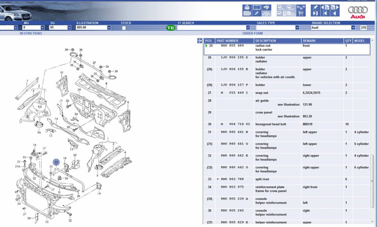The height and width of the screenshot is (227, 377).
Task: Click the multiple shopping carts icon
Action: click(x=301, y=8)
